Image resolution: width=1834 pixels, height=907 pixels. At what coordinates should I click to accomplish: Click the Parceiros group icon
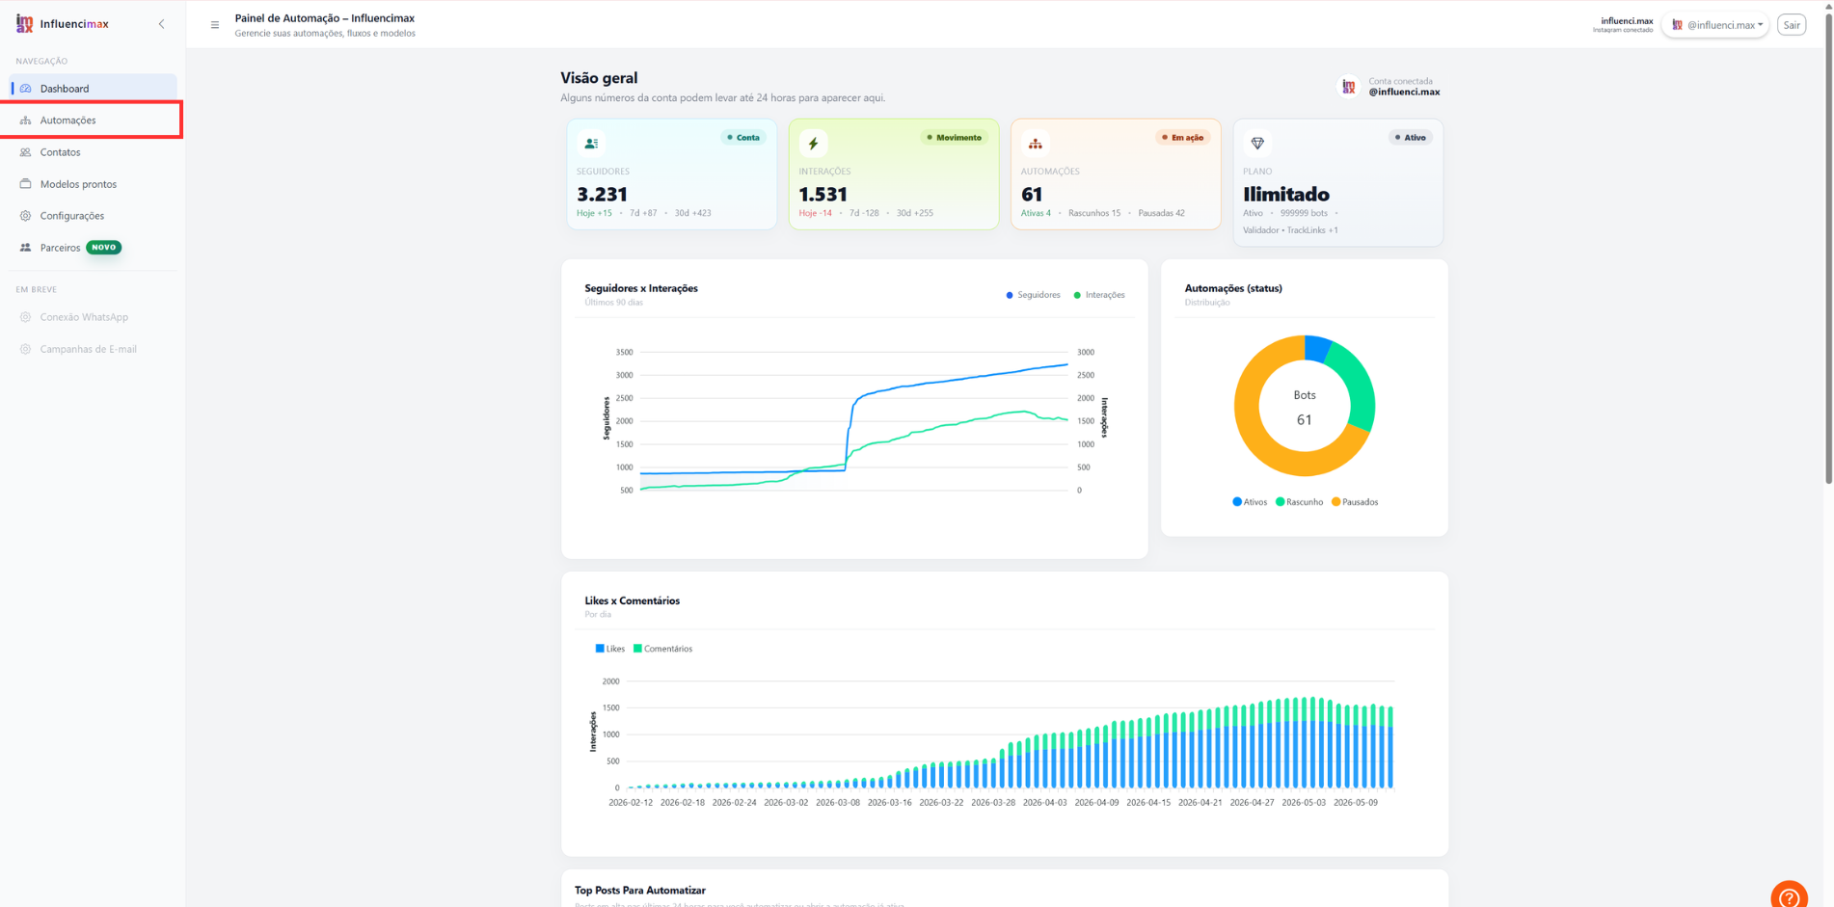26,248
